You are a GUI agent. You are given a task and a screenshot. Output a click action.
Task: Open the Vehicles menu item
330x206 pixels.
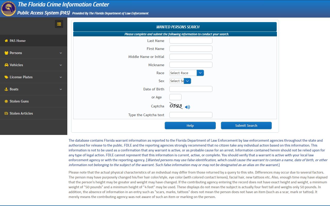tap(34, 65)
